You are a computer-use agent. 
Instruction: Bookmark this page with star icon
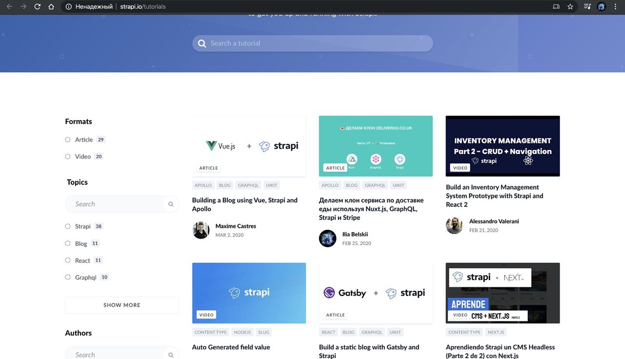(x=570, y=7)
